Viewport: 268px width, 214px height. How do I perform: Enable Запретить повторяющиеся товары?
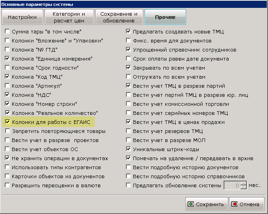[x=7, y=131]
